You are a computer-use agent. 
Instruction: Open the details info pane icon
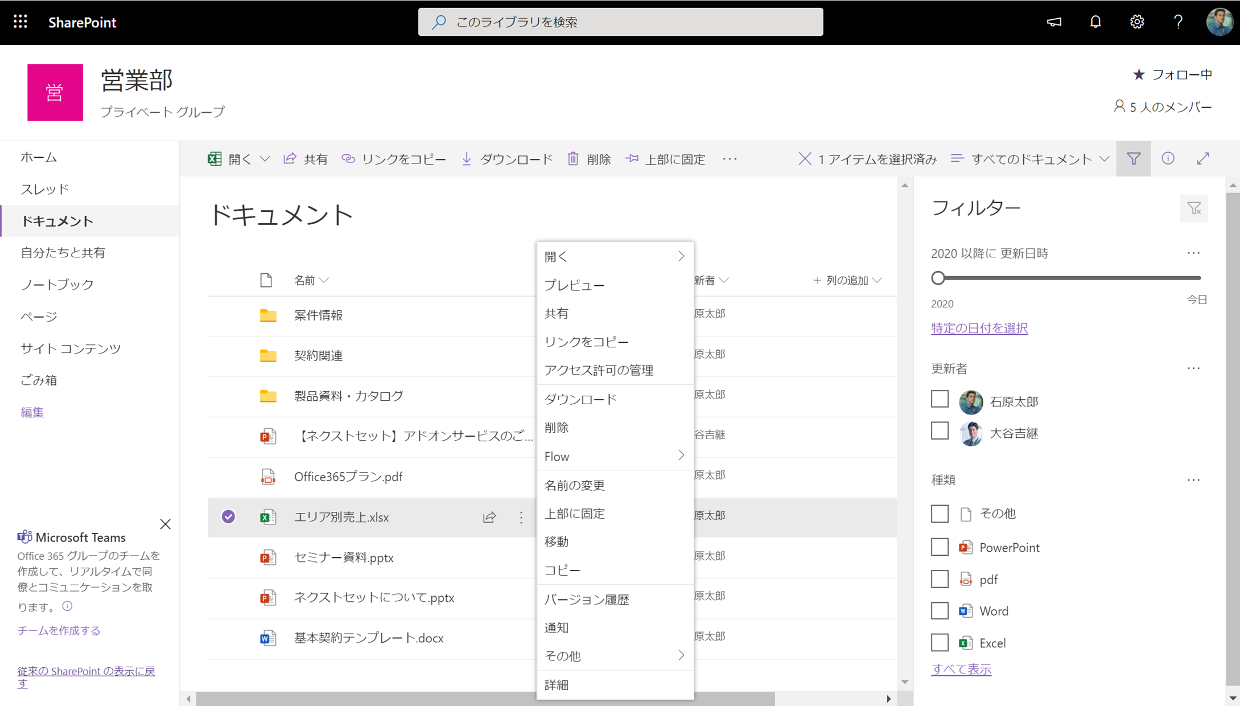(1168, 159)
